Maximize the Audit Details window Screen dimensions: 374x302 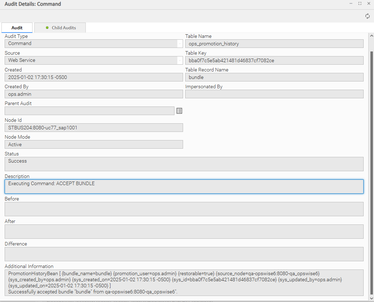click(x=360, y=4)
